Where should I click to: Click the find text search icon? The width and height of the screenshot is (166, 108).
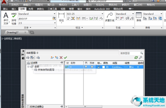click(x=54, y=19)
